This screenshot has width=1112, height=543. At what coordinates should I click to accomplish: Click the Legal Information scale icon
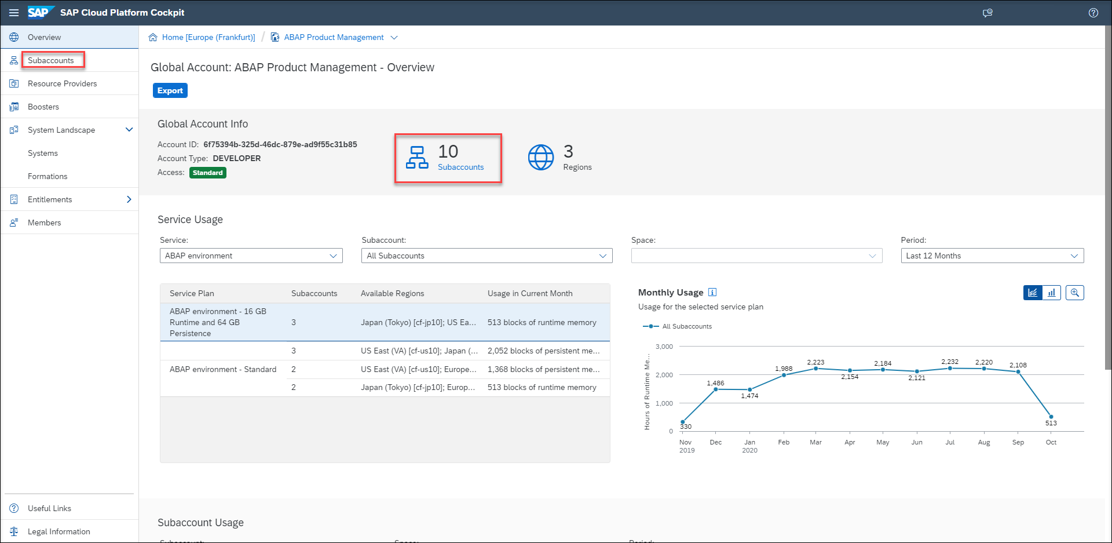click(x=14, y=531)
